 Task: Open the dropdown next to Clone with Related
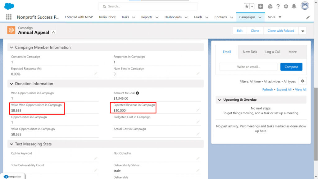coord(302,31)
